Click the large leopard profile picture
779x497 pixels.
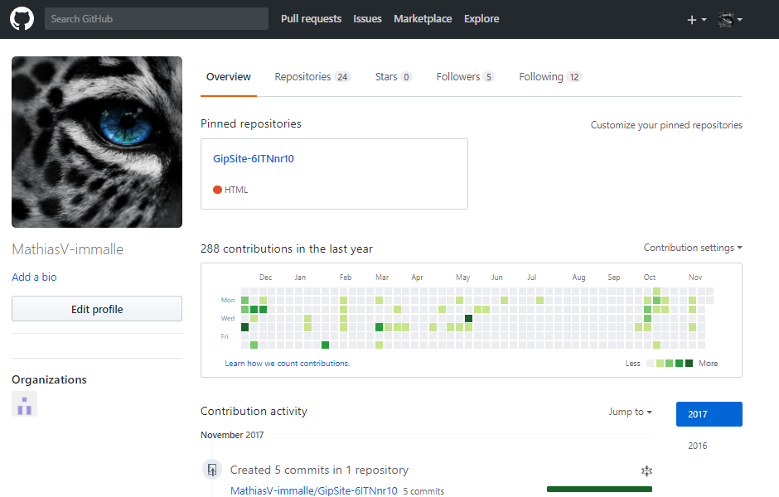point(97,142)
